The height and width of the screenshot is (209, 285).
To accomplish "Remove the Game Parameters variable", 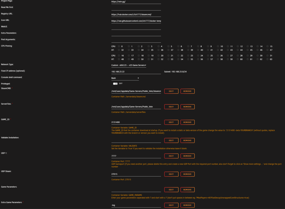I will (x=188, y=190).
